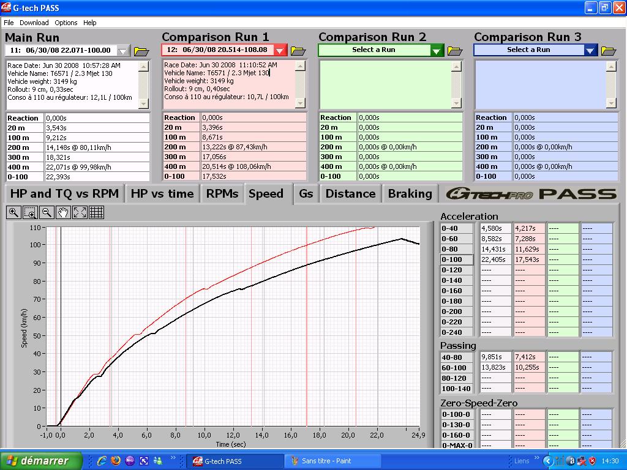Viewport: 627px width, 470px height.
Task: Click the Sans titre - Paint taskbar button
Action: 331,461
